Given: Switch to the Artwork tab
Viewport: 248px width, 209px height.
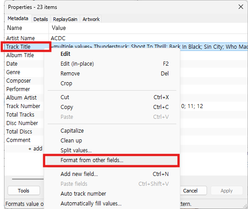Looking at the screenshot, I should [91, 19].
